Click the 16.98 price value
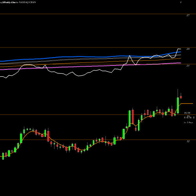The image size is (196, 196). (x=187, y=113)
